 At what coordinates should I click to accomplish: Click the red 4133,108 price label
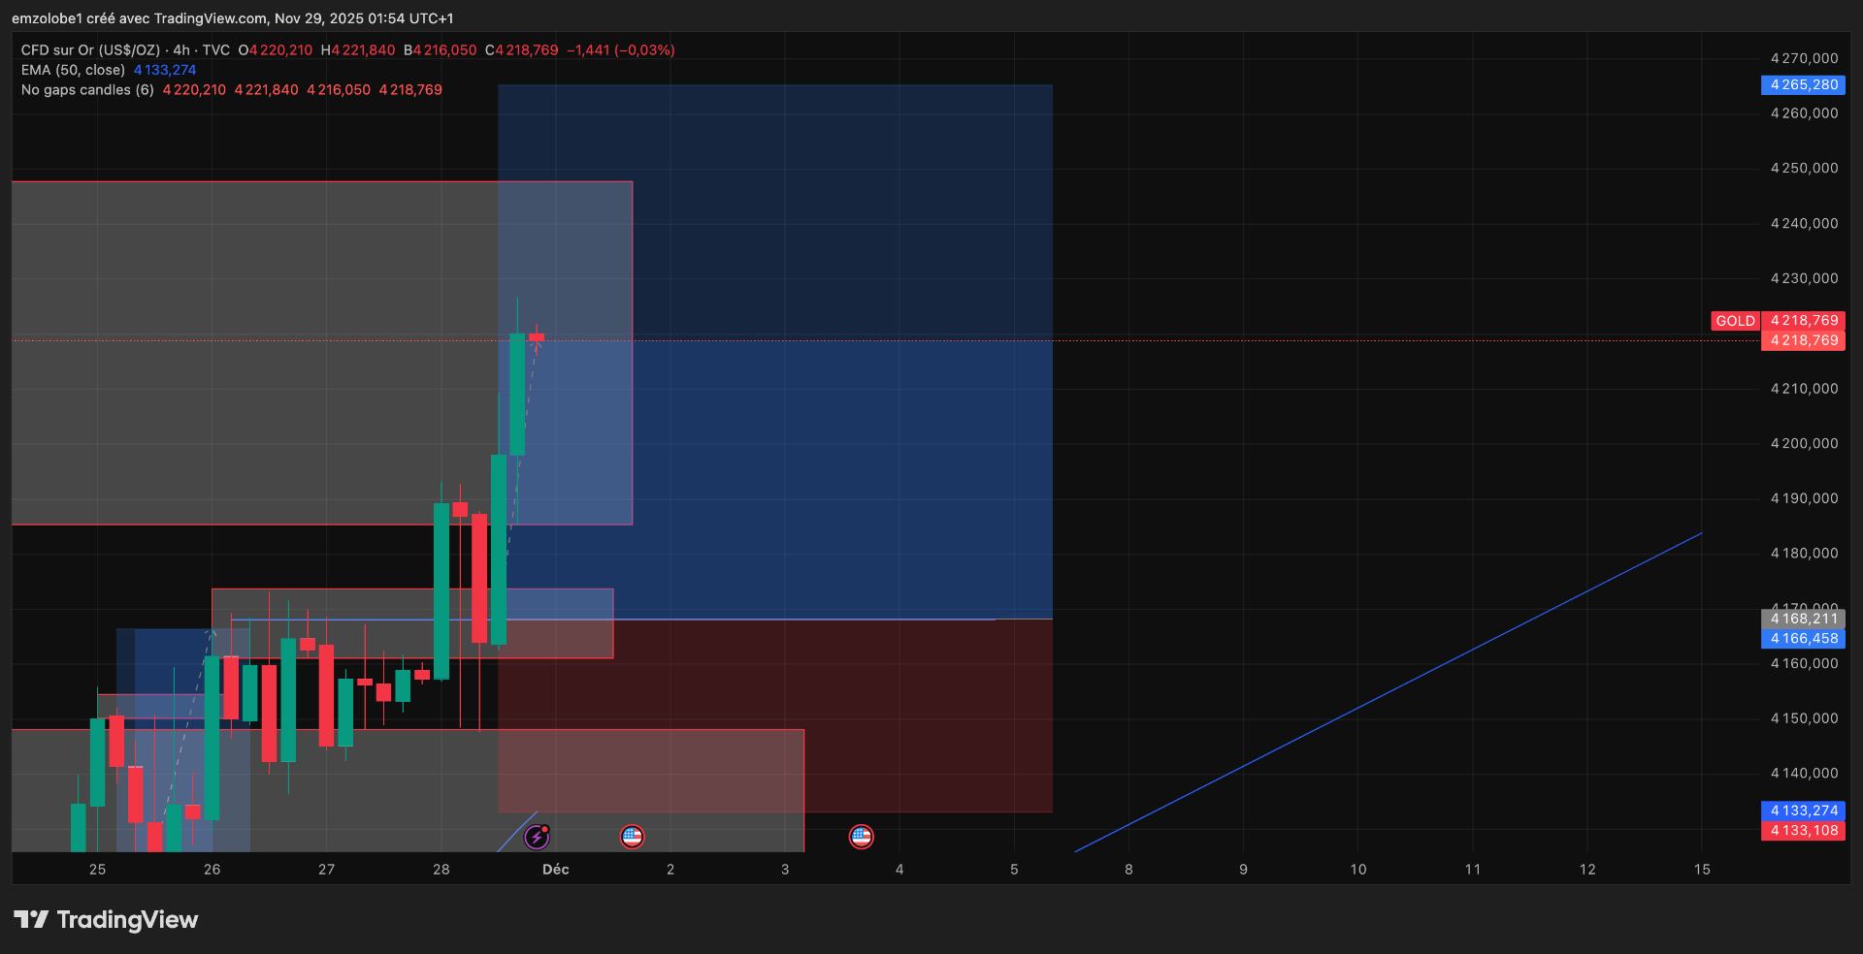1803,831
